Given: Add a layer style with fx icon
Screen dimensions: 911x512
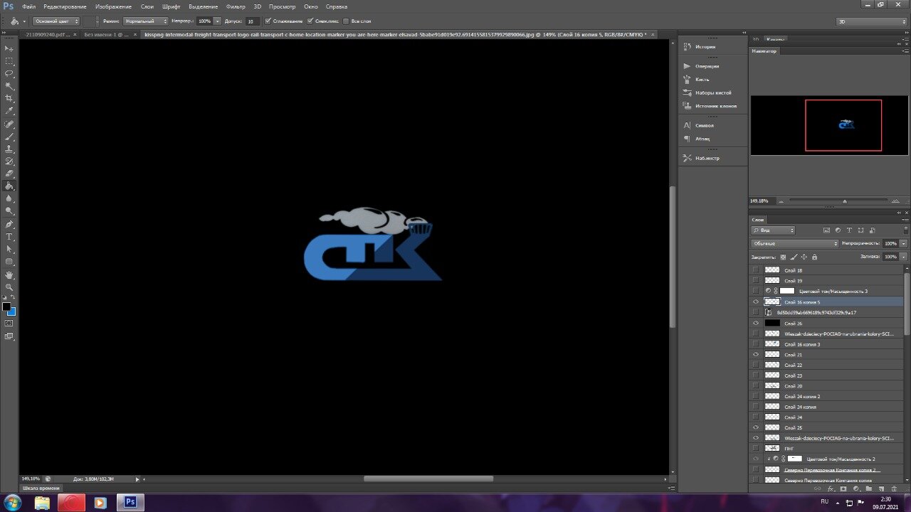Looking at the screenshot, I should (x=831, y=489).
